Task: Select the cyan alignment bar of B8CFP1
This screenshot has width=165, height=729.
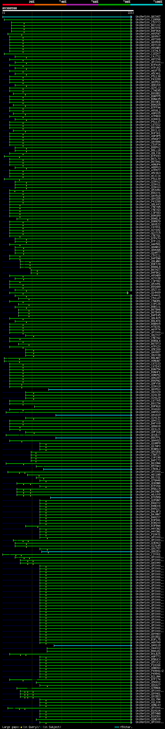Action: pos(94,438)
